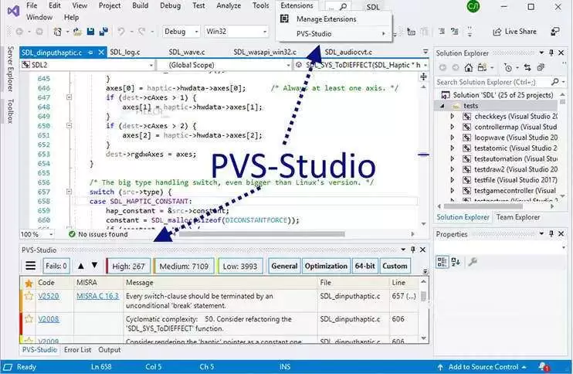573x374 pixels.
Task: Click Undo toolbar icon
Action: [x=121, y=32]
